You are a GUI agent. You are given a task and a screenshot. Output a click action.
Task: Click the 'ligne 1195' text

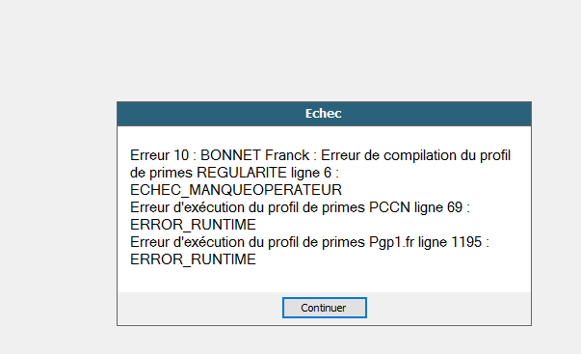(x=450, y=242)
